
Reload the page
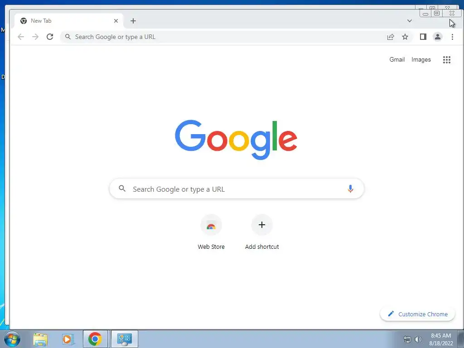pos(50,37)
